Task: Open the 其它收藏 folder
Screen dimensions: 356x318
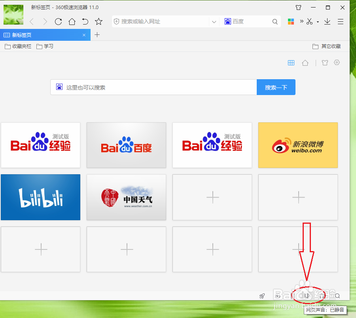Action: pos(326,46)
